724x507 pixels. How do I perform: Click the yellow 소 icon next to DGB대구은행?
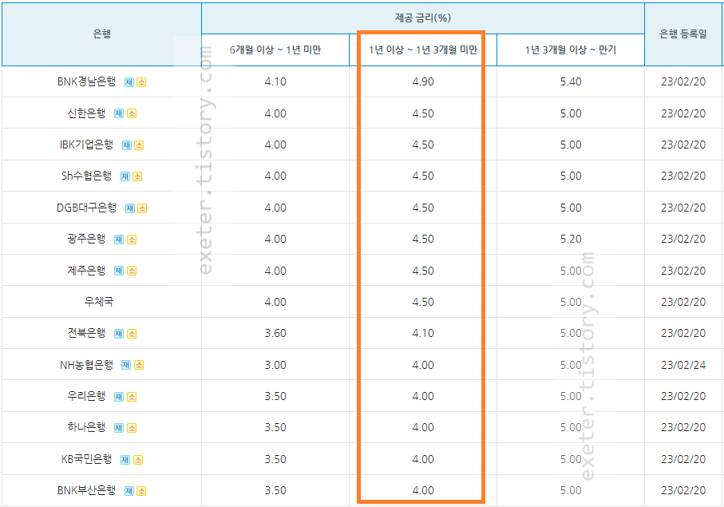point(142,208)
